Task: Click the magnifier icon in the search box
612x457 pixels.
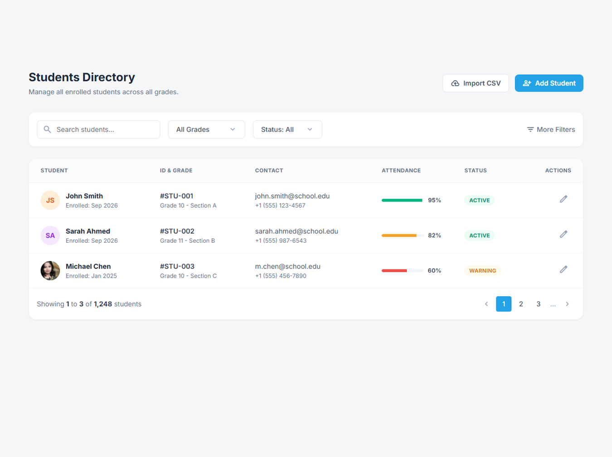Action: pyautogui.click(x=47, y=130)
